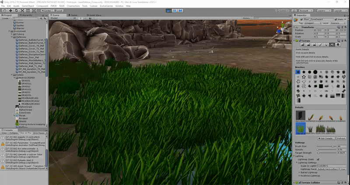This screenshot has height=185, width=350.
Task: Select the Raise/Lower Terrain tool
Action: tap(303, 45)
